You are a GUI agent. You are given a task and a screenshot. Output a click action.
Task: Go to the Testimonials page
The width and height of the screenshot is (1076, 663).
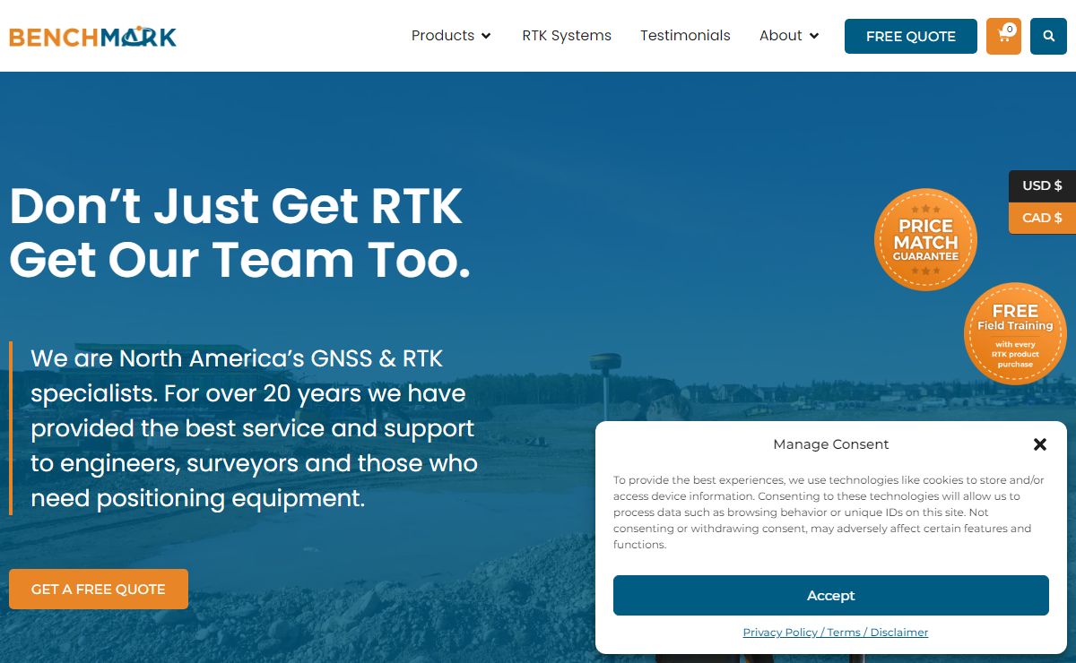(x=685, y=36)
